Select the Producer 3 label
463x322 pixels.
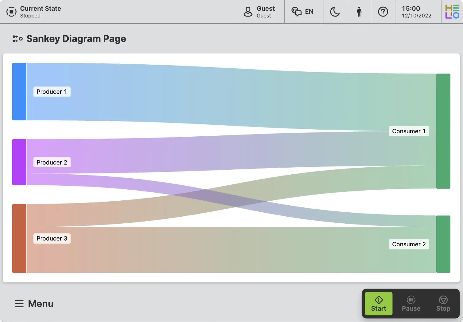(52, 238)
